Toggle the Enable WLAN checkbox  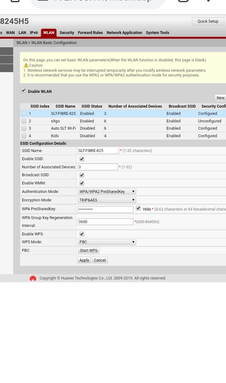[x=24, y=91]
